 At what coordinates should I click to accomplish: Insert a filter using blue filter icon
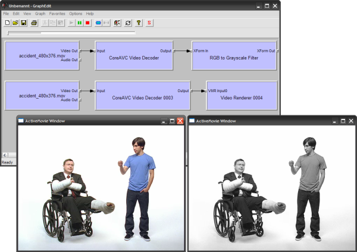point(98,23)
